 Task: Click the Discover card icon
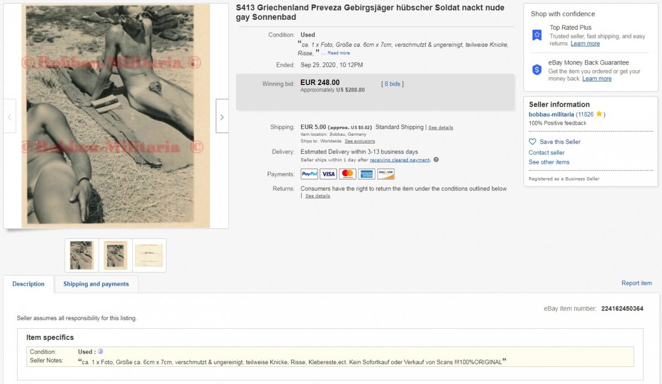tap(386, 174)
